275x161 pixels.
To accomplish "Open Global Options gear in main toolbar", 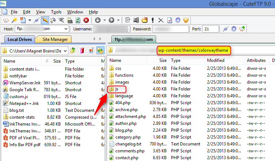I will click(x=178, y=20).
